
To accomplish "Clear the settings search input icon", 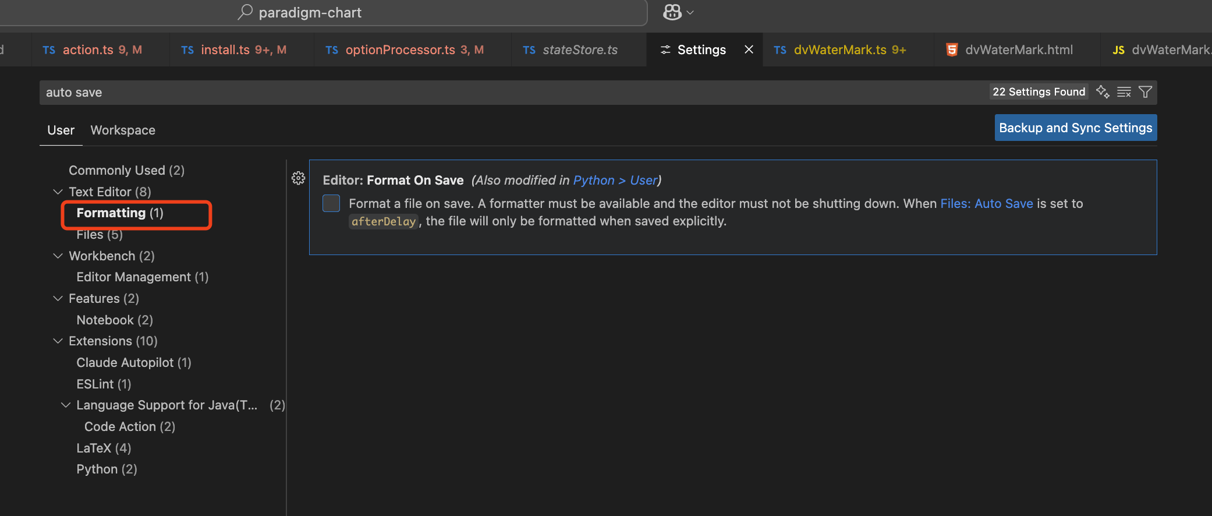I will click(1124, 92).
